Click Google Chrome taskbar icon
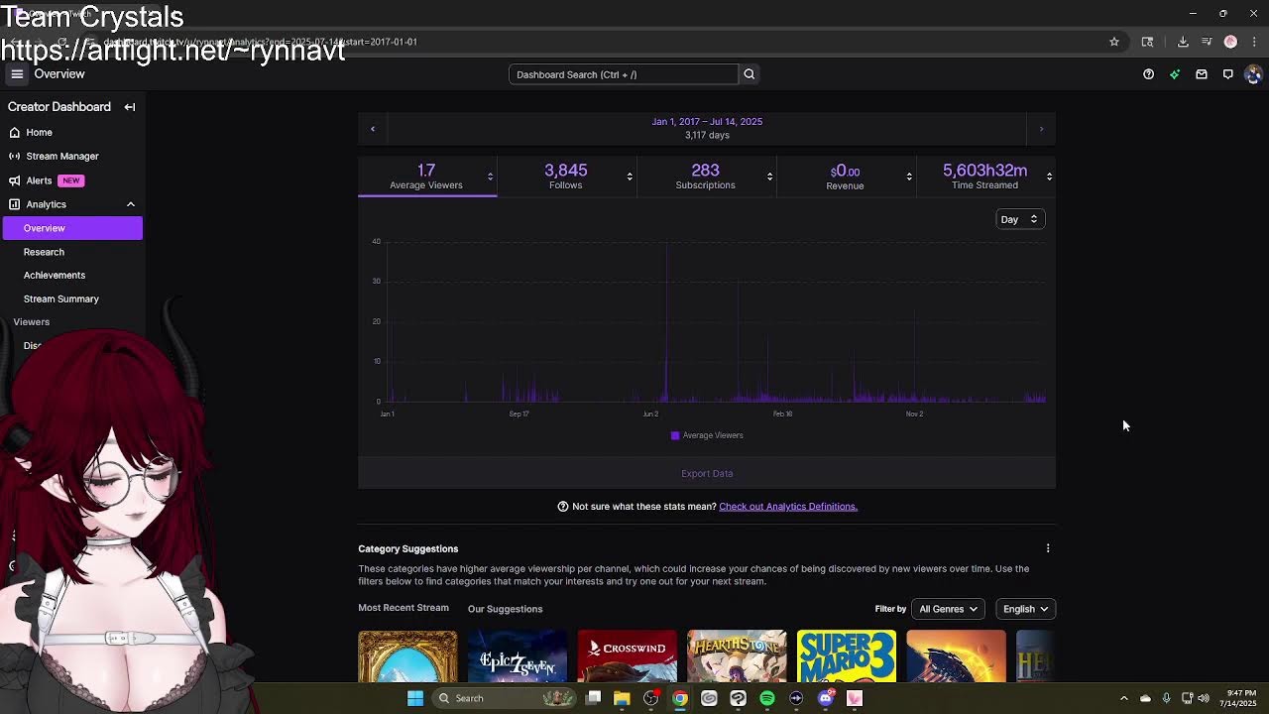1269x714 pixels. pyautogui.click(x=680, y=698)
